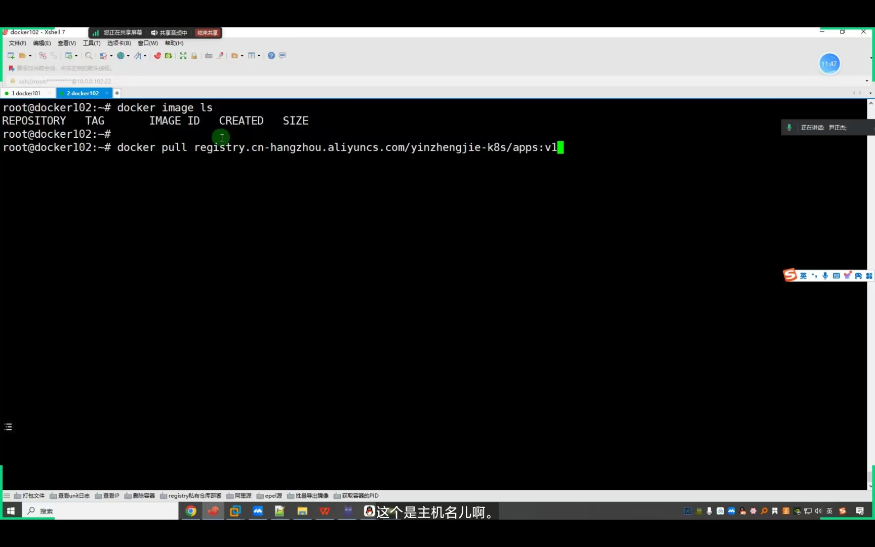This screenshot has height=547, width=875.
Task: Open the session properties gear icon
Action: point(69,56)
